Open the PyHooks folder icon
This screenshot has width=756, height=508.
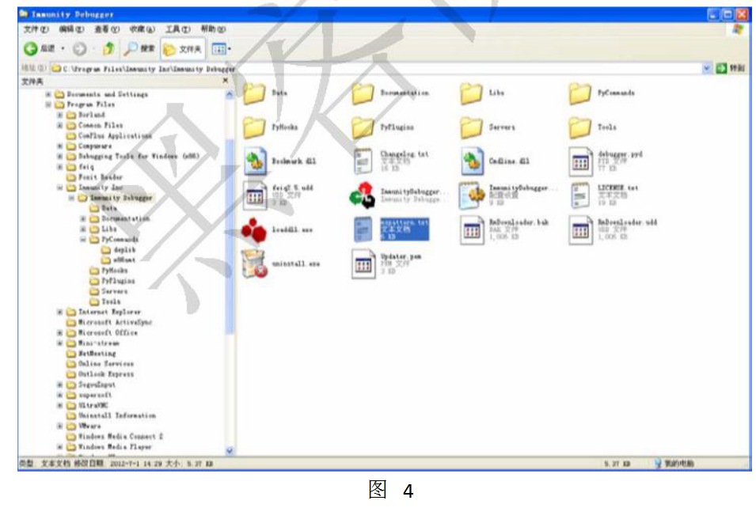[x=254, y=127]
